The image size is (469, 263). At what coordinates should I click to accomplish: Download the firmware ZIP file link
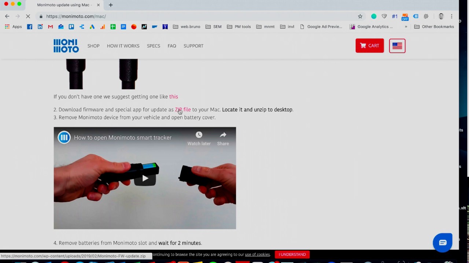tap(183, 110)
